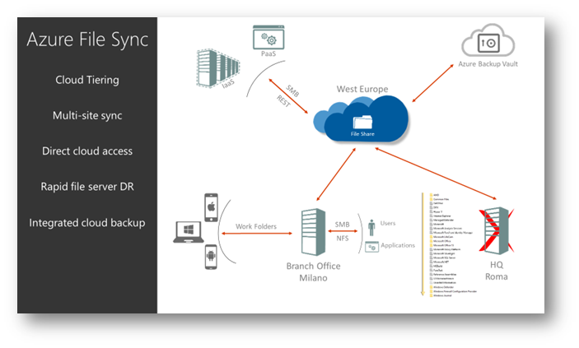Click the Azure Backup Vault cloud icon
The image size is (579, 348).
click(x=488, y=41)
